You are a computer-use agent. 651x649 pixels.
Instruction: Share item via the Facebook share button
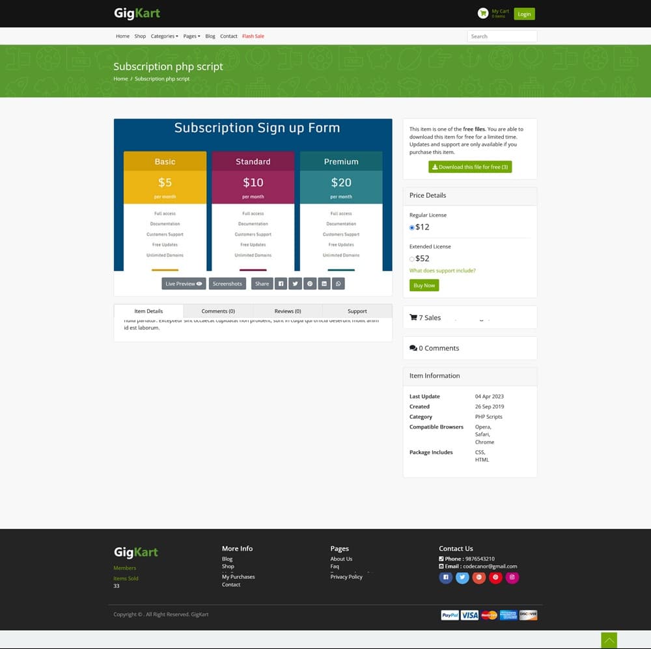281,284
